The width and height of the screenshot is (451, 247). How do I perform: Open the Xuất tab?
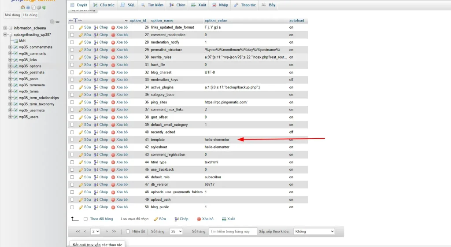[x=199, y=5]
